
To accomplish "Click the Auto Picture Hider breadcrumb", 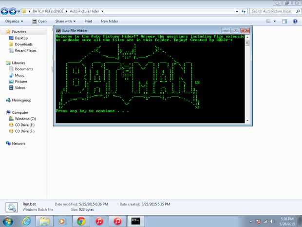I will coord(84,11).
